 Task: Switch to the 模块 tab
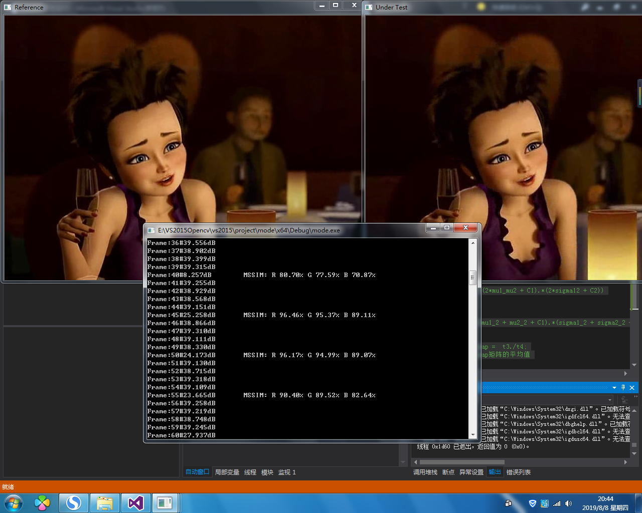[x=267, y=472]
